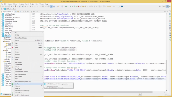172x97 pixels.
Task: Click code line 121 HAL_RTC_SetTime
Action: coord(73,21)
